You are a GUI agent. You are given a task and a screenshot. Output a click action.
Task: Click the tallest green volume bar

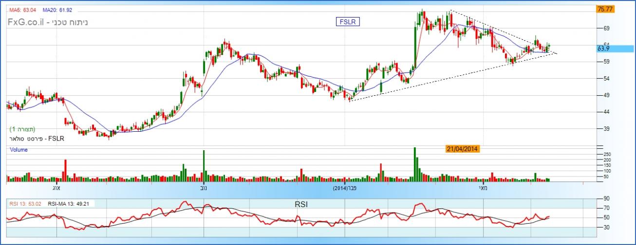(415, 164)
